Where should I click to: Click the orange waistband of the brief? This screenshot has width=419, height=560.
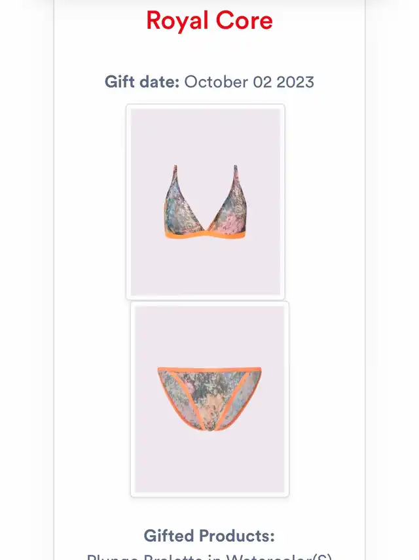click(x=209, y=369)
